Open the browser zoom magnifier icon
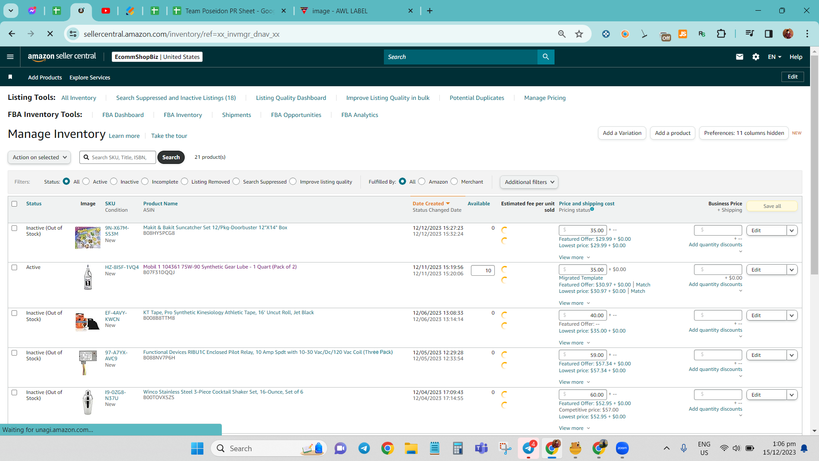The width and height of the screenshot is (819, 461). tap(562, 34)
